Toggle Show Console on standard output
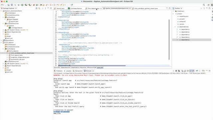 tap(190, 71)
